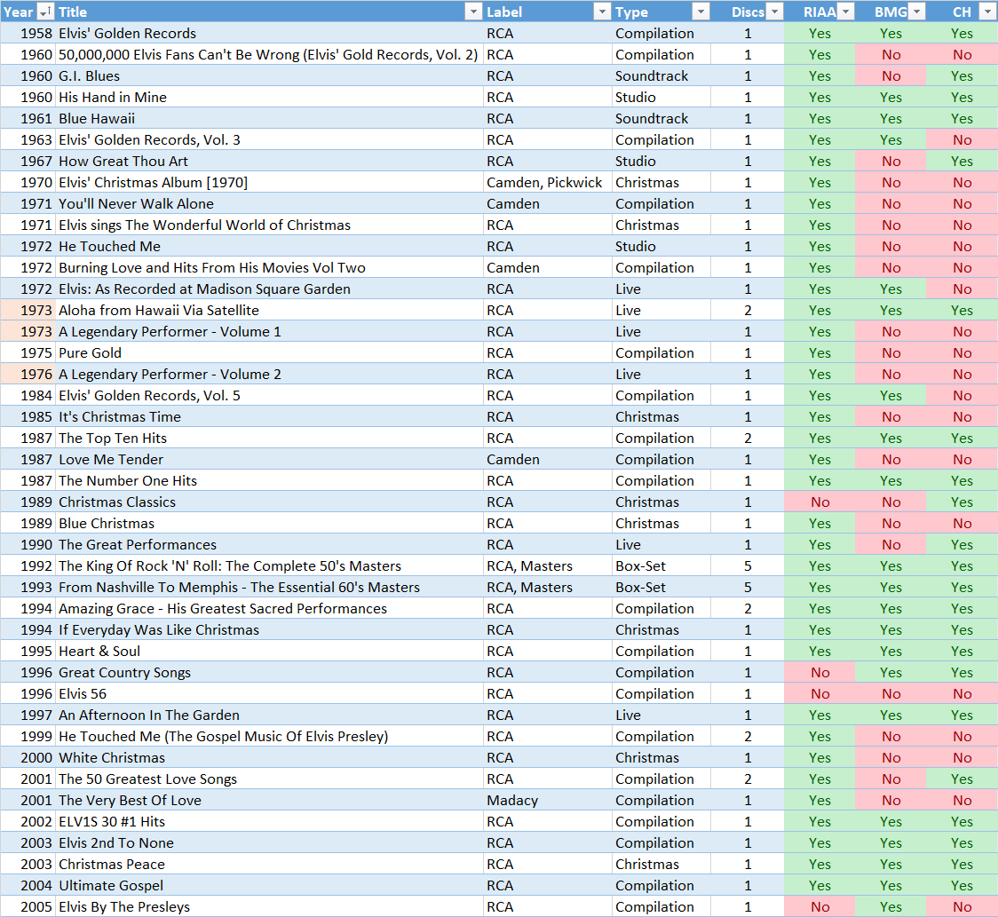
Task: Open the Year column filter dropdown
Action: coord(45,12)
